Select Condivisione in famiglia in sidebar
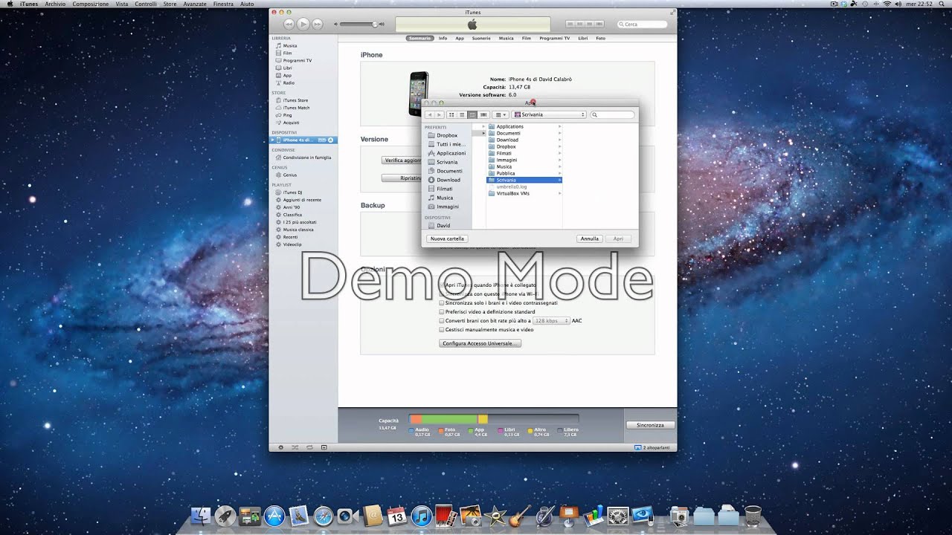The image size is (952, 535). pyautogui.click(x=306, y=158)
